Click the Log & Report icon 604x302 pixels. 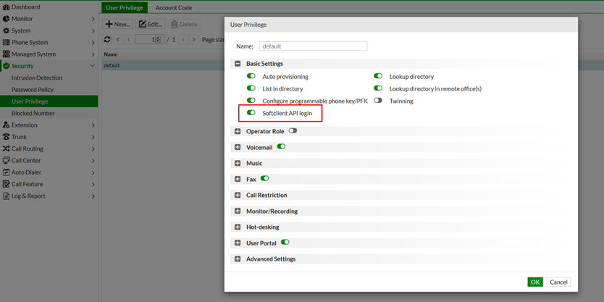(x=6, y=196)
